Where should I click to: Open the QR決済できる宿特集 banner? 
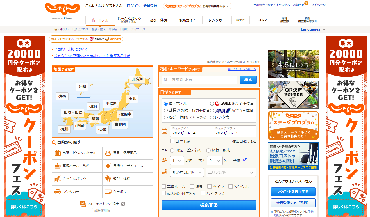(x=293, y=95)
